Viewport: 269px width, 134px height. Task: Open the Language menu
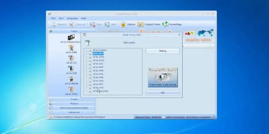(x=72, y=18)
